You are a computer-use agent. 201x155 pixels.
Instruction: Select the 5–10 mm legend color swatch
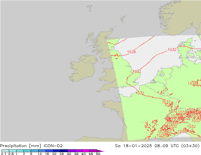point(35,151)
